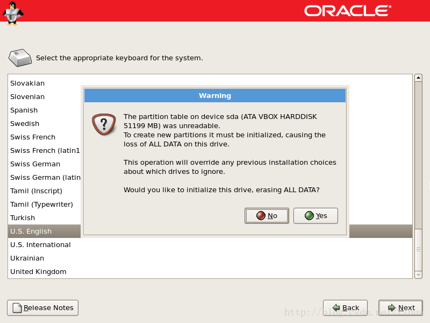The width and height of the screenshot is (430, 323).
Task: Click the document icon on Release Notes
Action: tap(17, 308)
